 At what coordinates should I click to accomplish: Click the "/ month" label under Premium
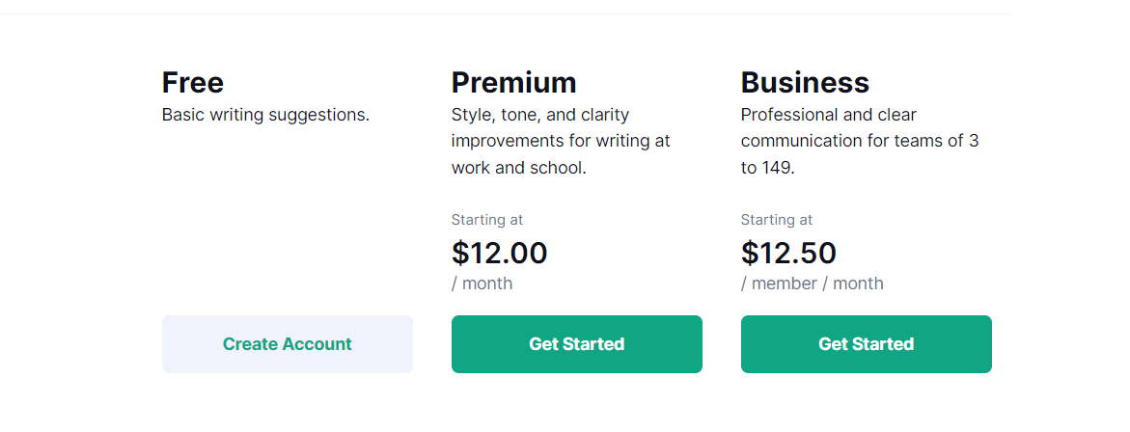click(482, 283)
